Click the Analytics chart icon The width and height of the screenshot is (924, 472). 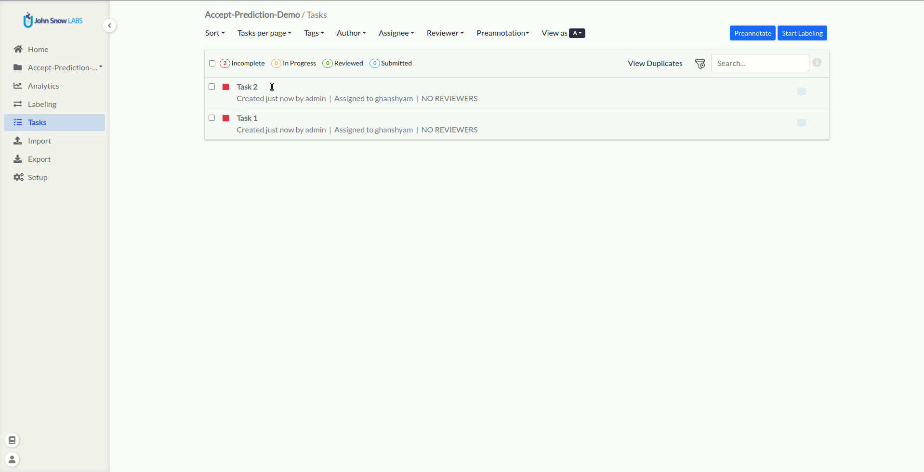click(x=18, y=86)
